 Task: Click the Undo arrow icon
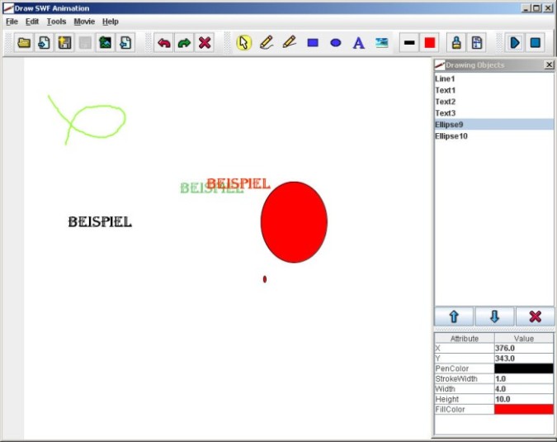point(163,42)
